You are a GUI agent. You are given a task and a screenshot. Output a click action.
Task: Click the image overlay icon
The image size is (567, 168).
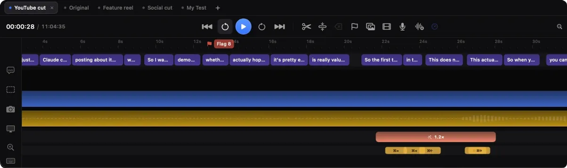(371, 27)
